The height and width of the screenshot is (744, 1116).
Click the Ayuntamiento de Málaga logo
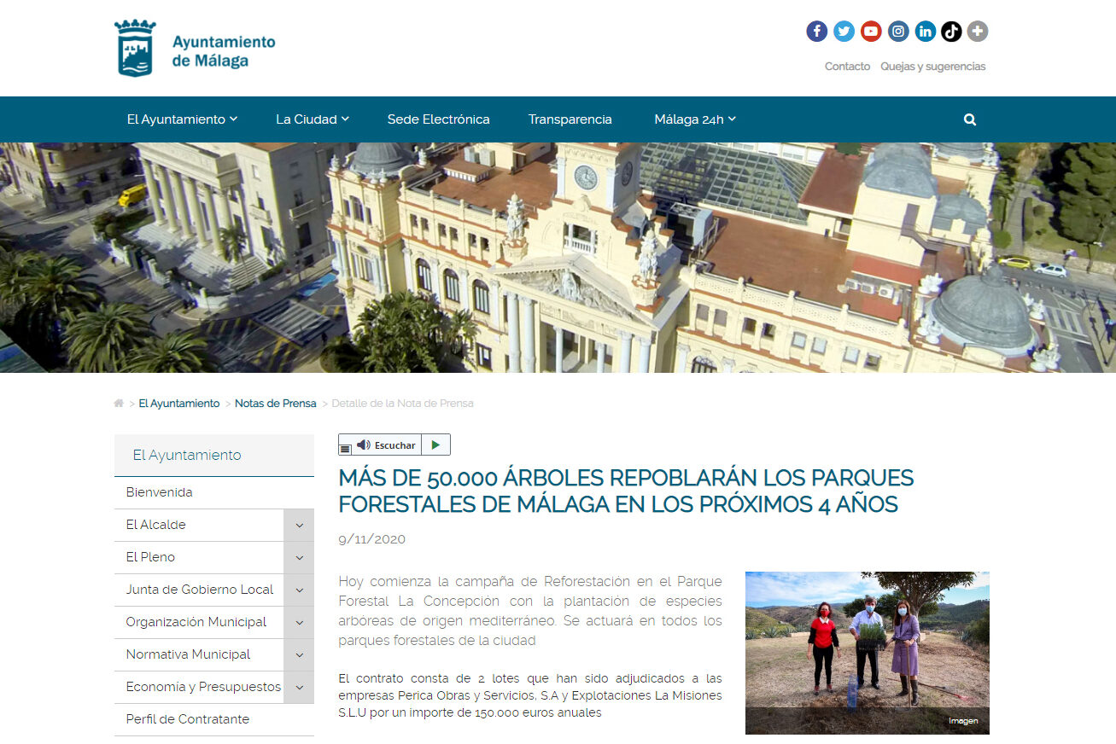pyautogui.click(x=195, y=48)
